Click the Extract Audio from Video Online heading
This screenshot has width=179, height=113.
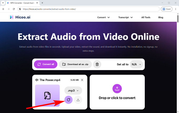[88, 37]
